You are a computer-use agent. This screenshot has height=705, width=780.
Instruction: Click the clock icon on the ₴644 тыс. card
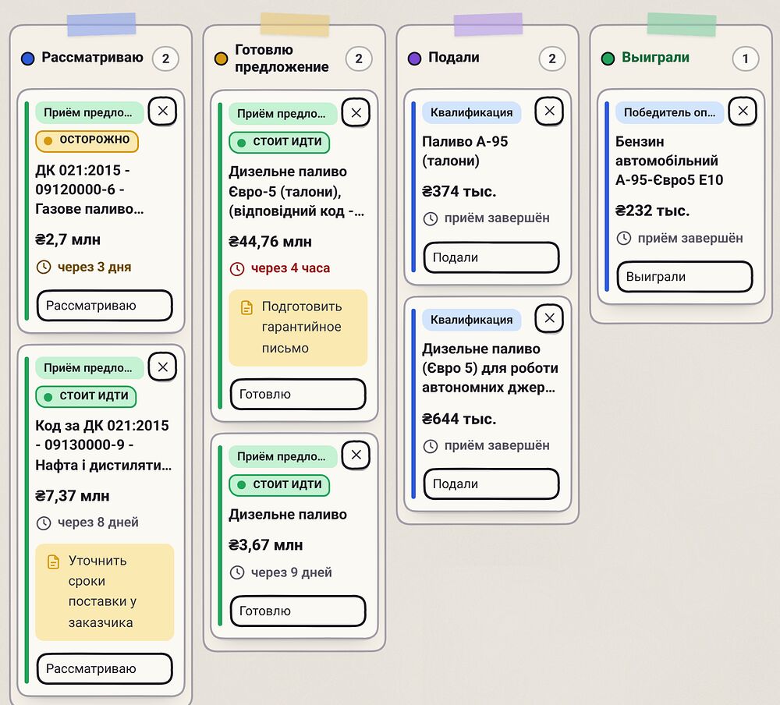click(431, 446)
